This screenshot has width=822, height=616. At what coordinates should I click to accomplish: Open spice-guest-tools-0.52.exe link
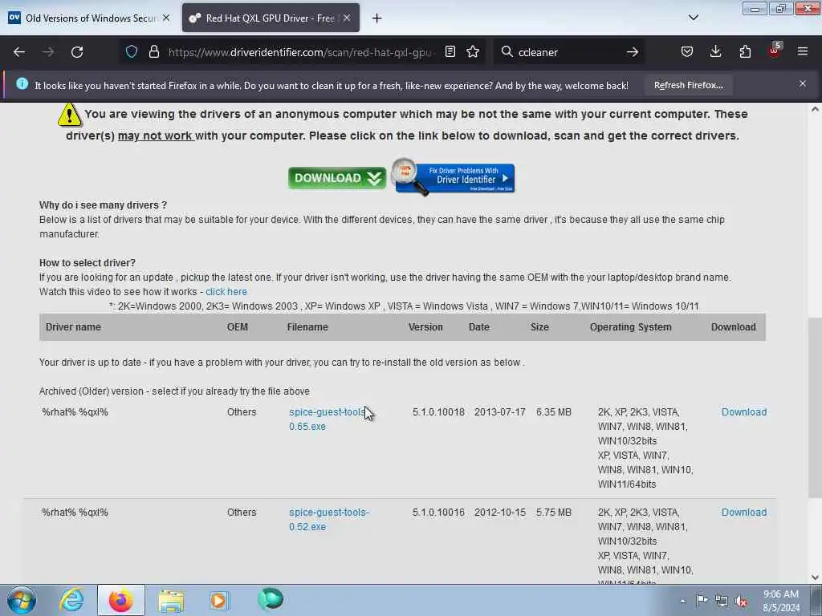(x=328, y=520)
